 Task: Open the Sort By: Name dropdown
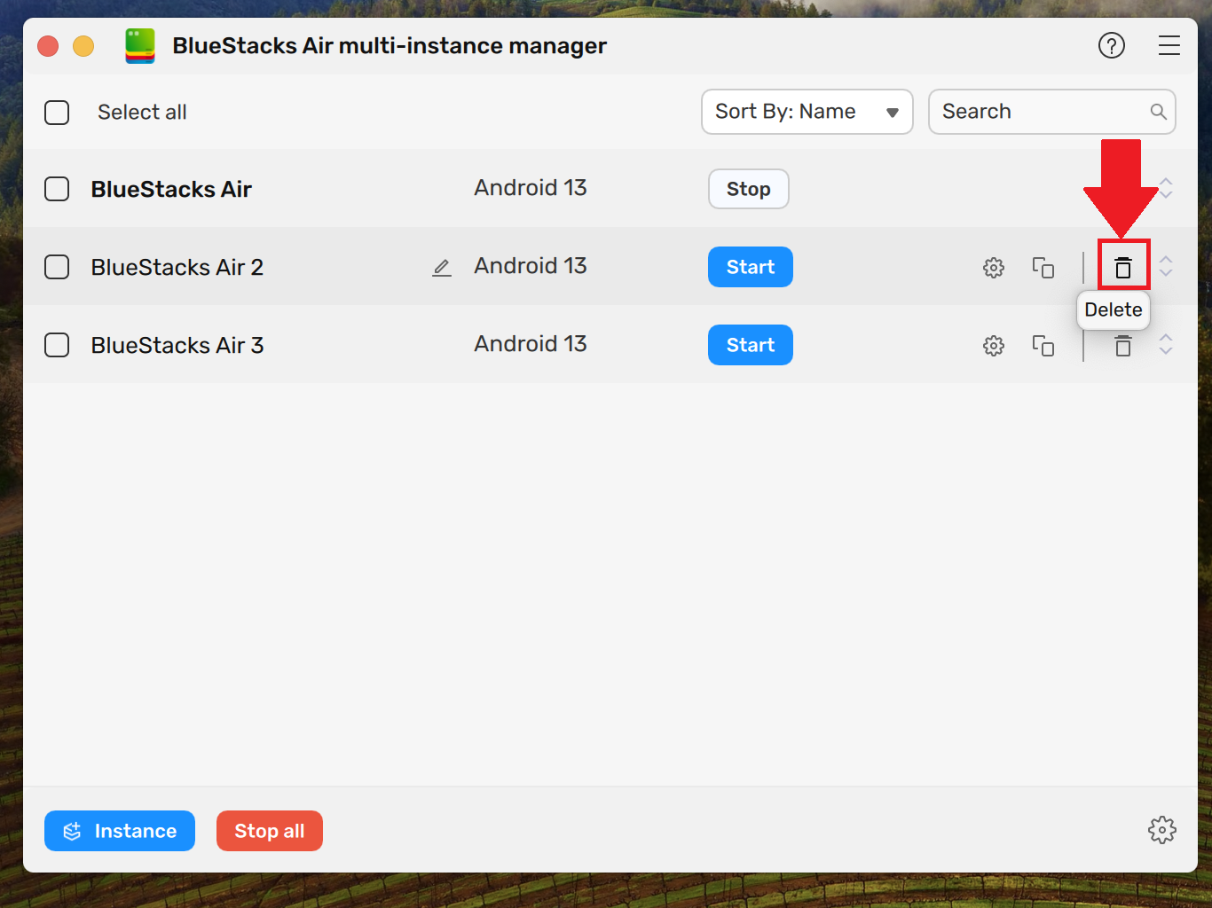pos(807,112)
